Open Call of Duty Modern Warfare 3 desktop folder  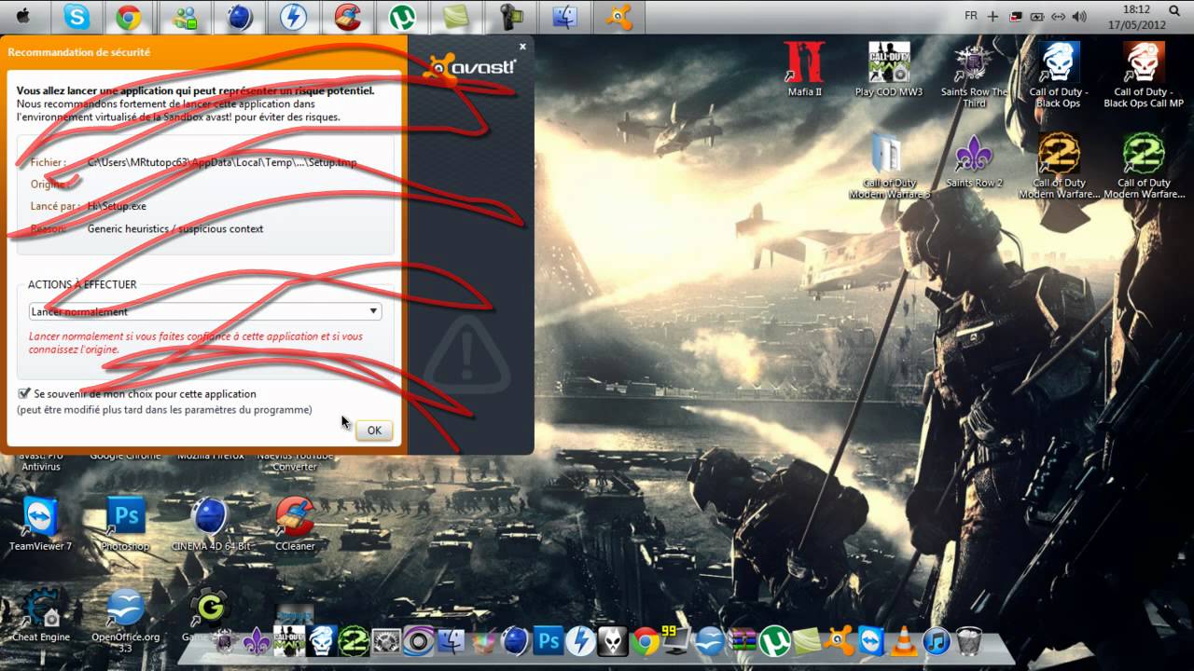pyautogui.click(x=888, y=166)
